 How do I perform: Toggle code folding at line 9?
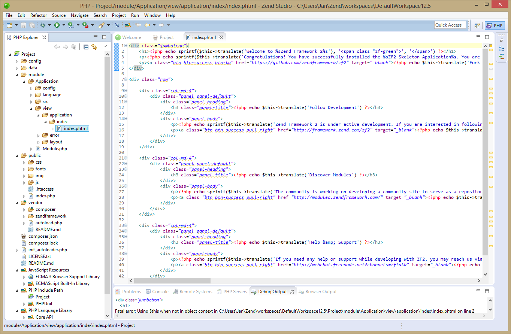click(x=126, y=91)
